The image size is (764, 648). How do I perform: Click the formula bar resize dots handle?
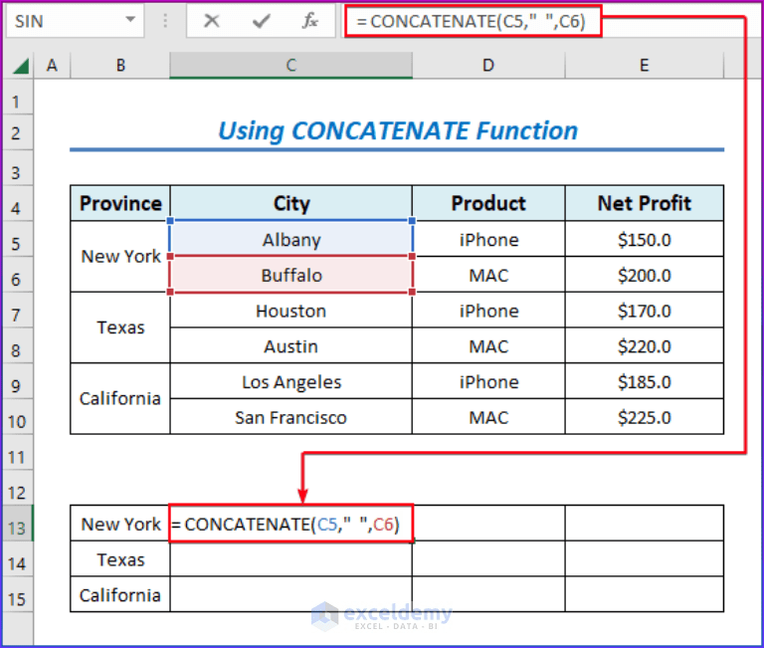pos(166,21)
